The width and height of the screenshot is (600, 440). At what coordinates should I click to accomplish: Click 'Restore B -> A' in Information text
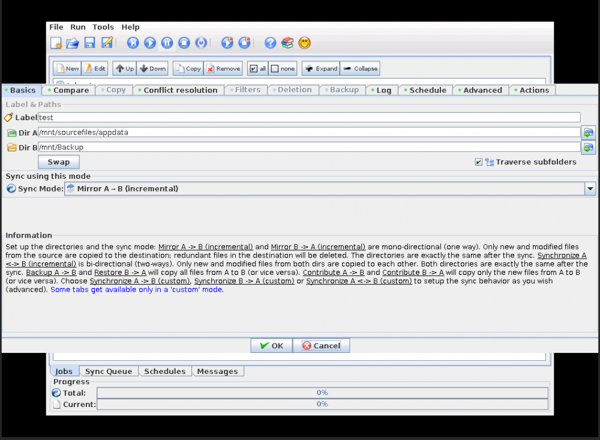tap(120, 273)
